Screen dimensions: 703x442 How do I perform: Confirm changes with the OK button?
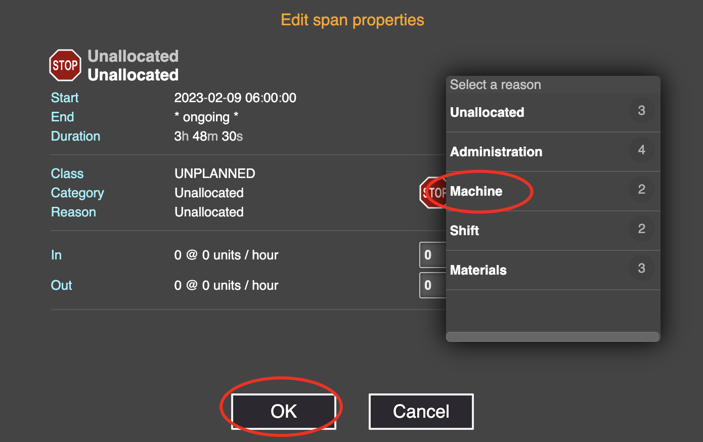tap(284, 411)
